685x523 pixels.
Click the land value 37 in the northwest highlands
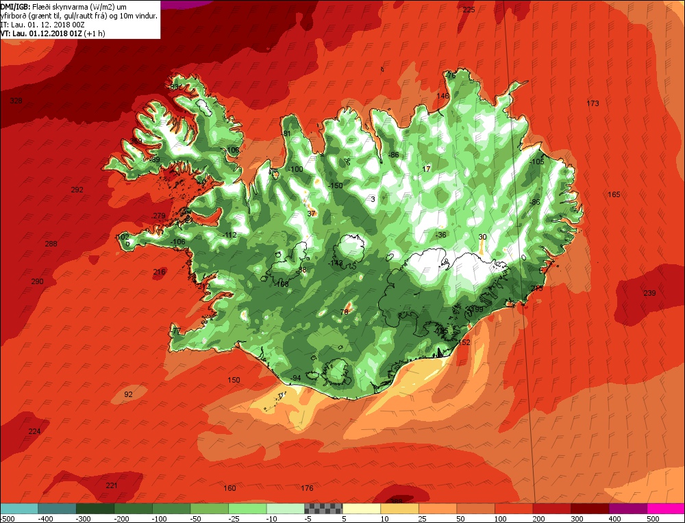coord(311,214)
